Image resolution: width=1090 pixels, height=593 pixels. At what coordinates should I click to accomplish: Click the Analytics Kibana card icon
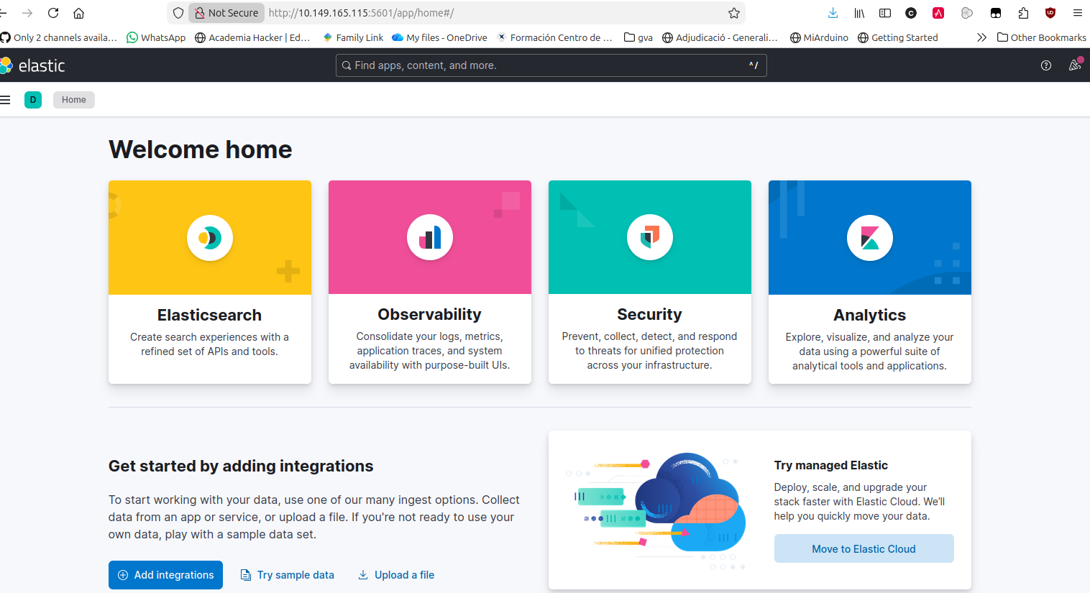pyautogui.click(x=870, y=238)
